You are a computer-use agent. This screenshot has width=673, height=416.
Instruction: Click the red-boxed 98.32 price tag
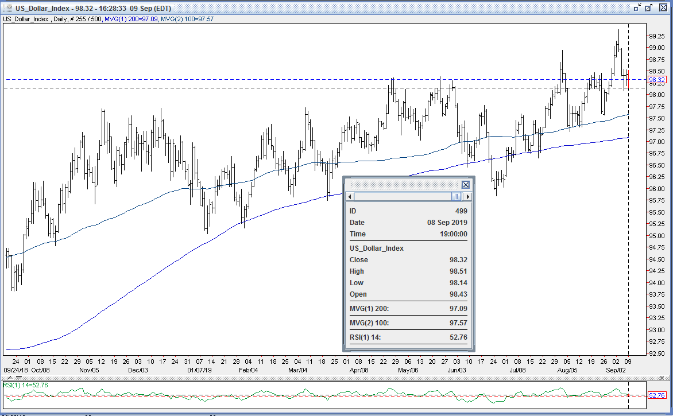(657, 80)
